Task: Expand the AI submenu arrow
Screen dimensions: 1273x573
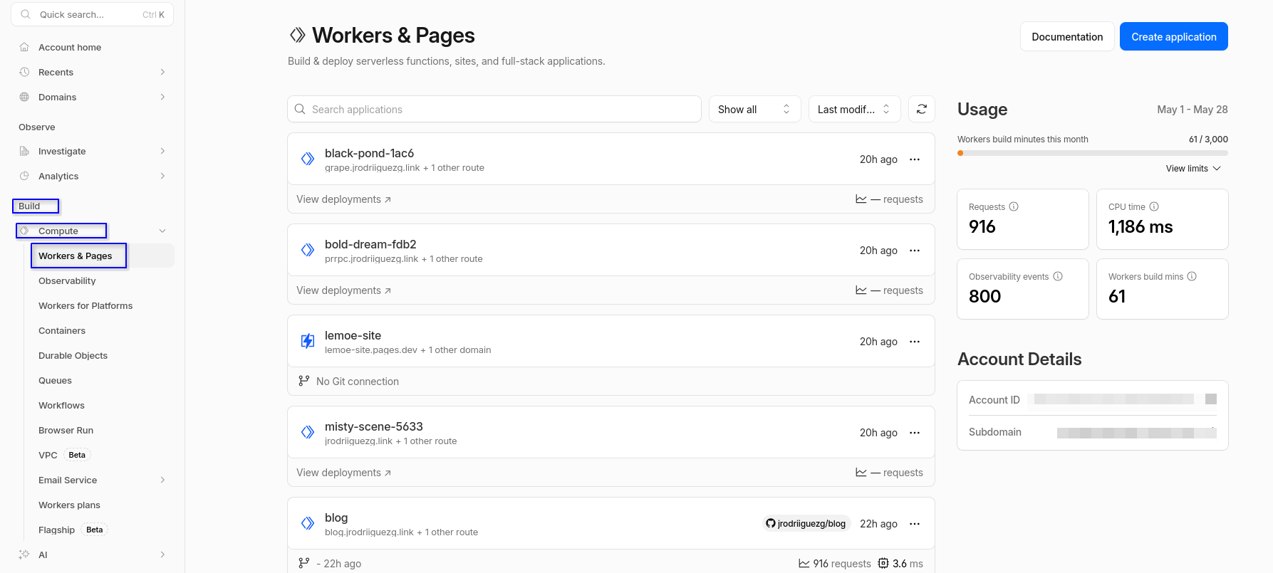Action: pos(162,554)
